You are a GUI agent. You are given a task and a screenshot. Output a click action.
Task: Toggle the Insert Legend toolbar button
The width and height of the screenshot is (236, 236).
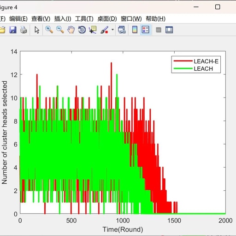coord(146,30)
